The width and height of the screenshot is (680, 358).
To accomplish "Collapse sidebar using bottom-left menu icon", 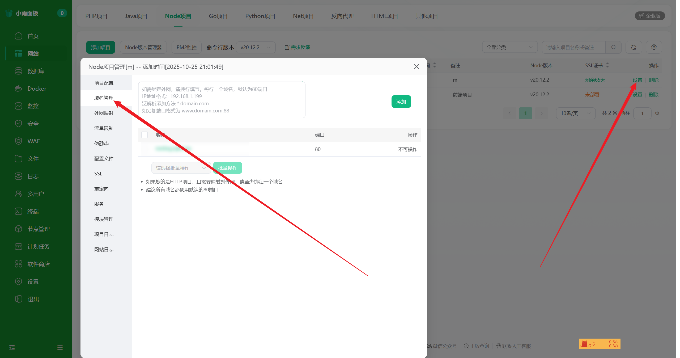I will [12, 347].
